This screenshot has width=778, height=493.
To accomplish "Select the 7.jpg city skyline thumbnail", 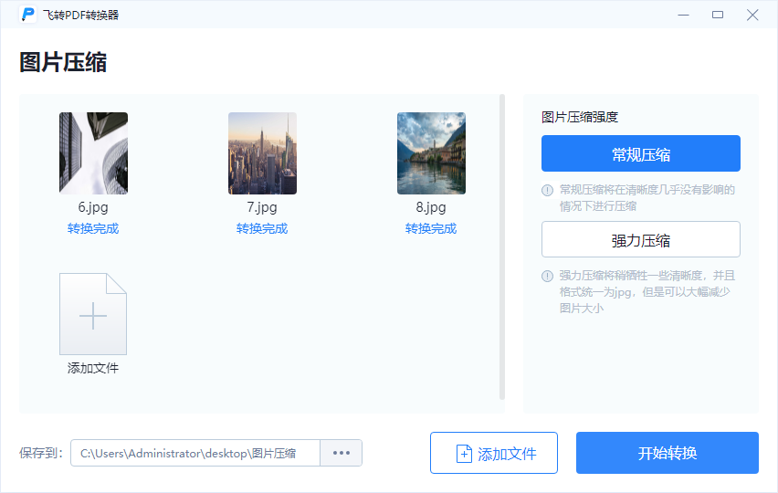I will 262,153.
